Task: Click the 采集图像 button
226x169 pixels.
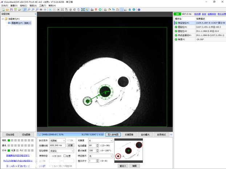Action: point(129,135)
